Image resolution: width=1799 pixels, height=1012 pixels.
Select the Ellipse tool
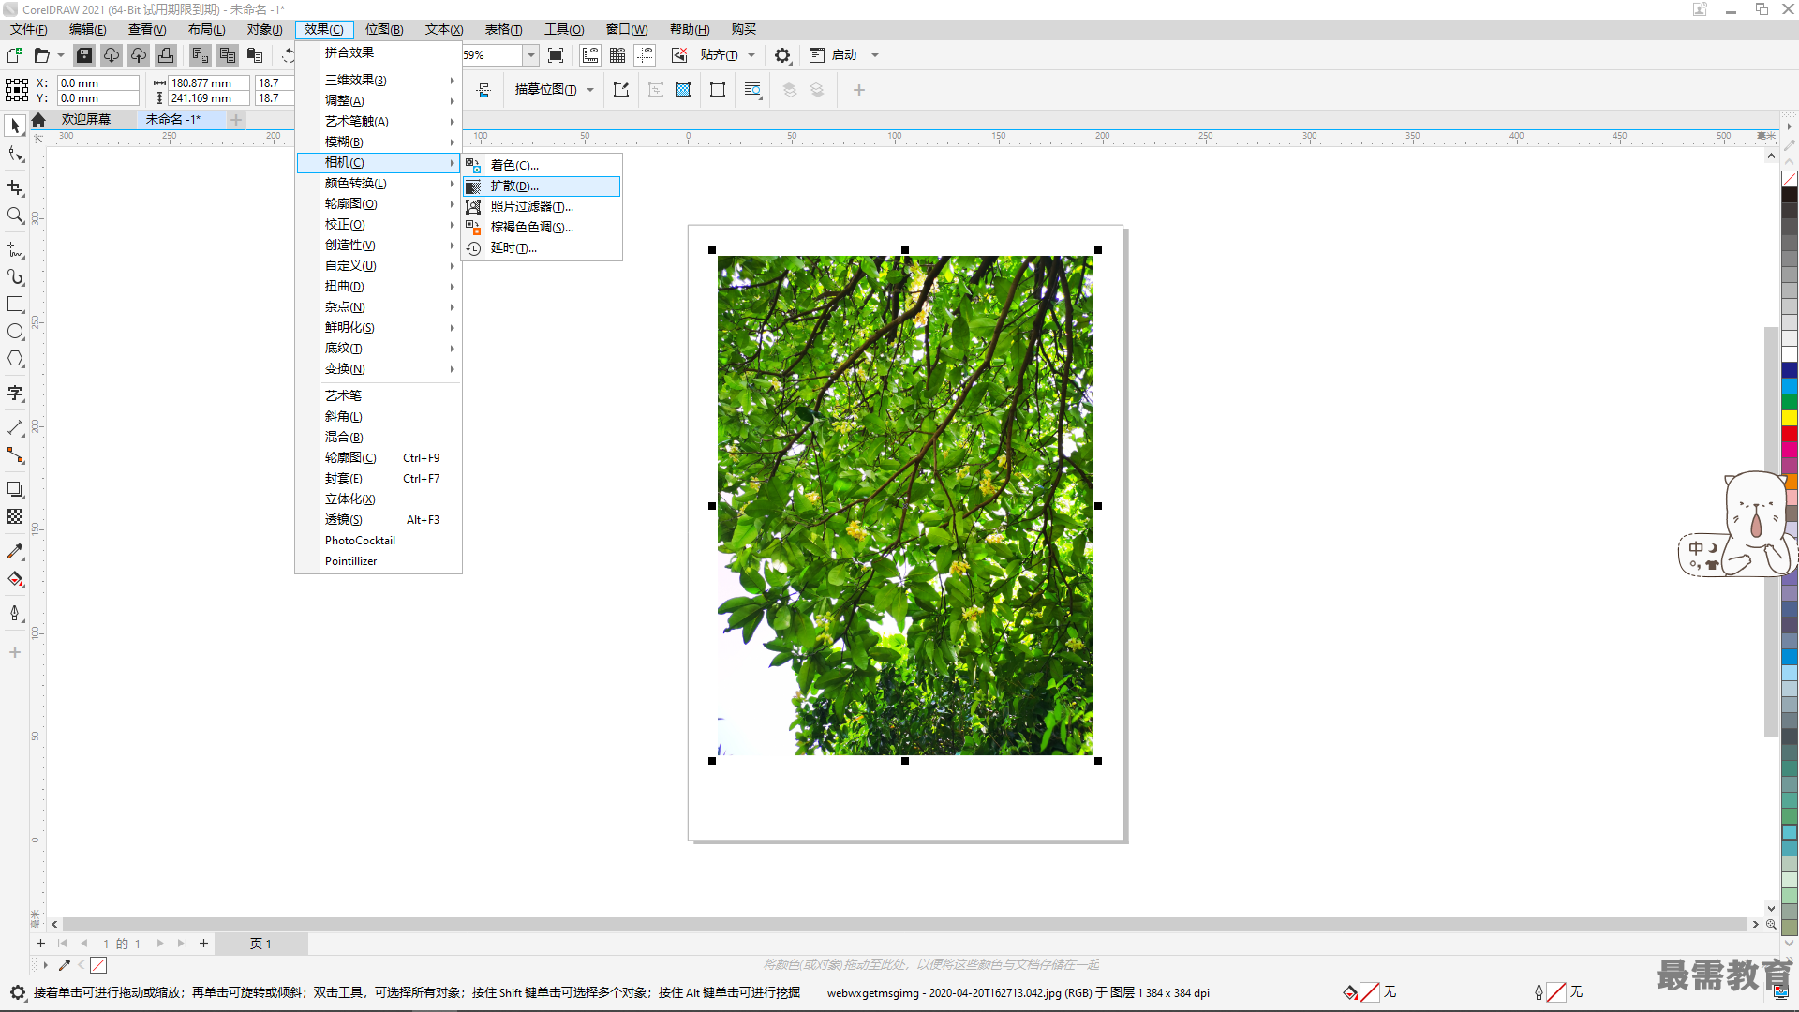(15, 332)
